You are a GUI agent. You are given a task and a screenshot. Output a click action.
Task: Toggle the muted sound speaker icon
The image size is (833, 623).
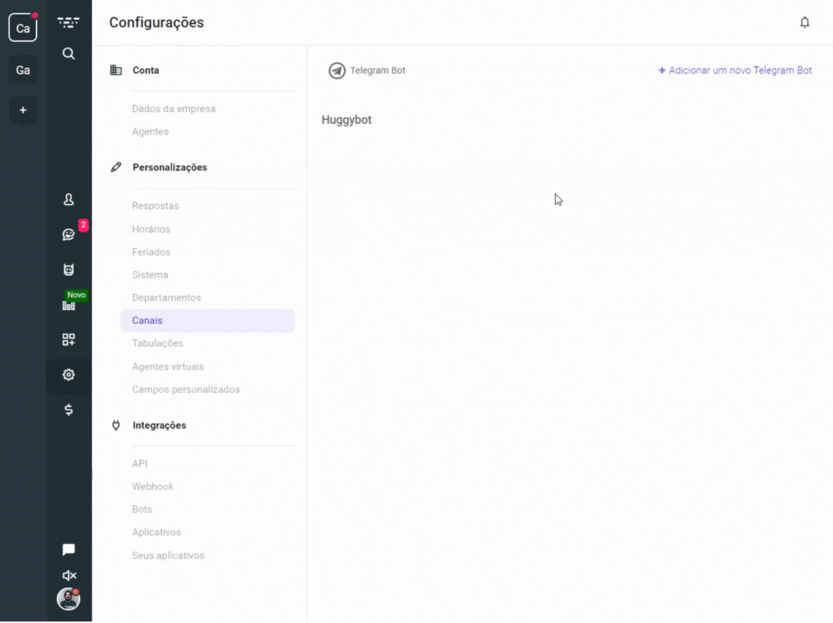[x=69, y=576]
